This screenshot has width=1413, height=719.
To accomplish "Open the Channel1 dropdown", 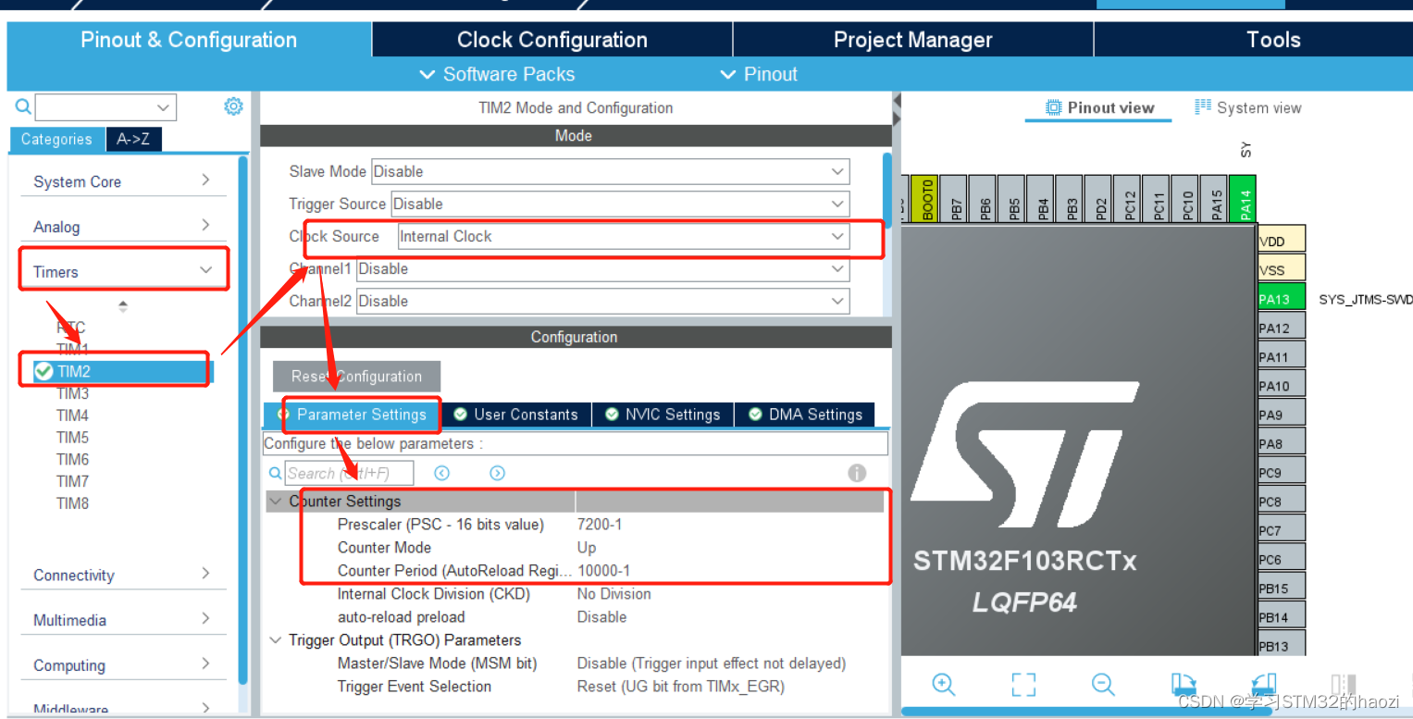I will (x=602, y=268).
